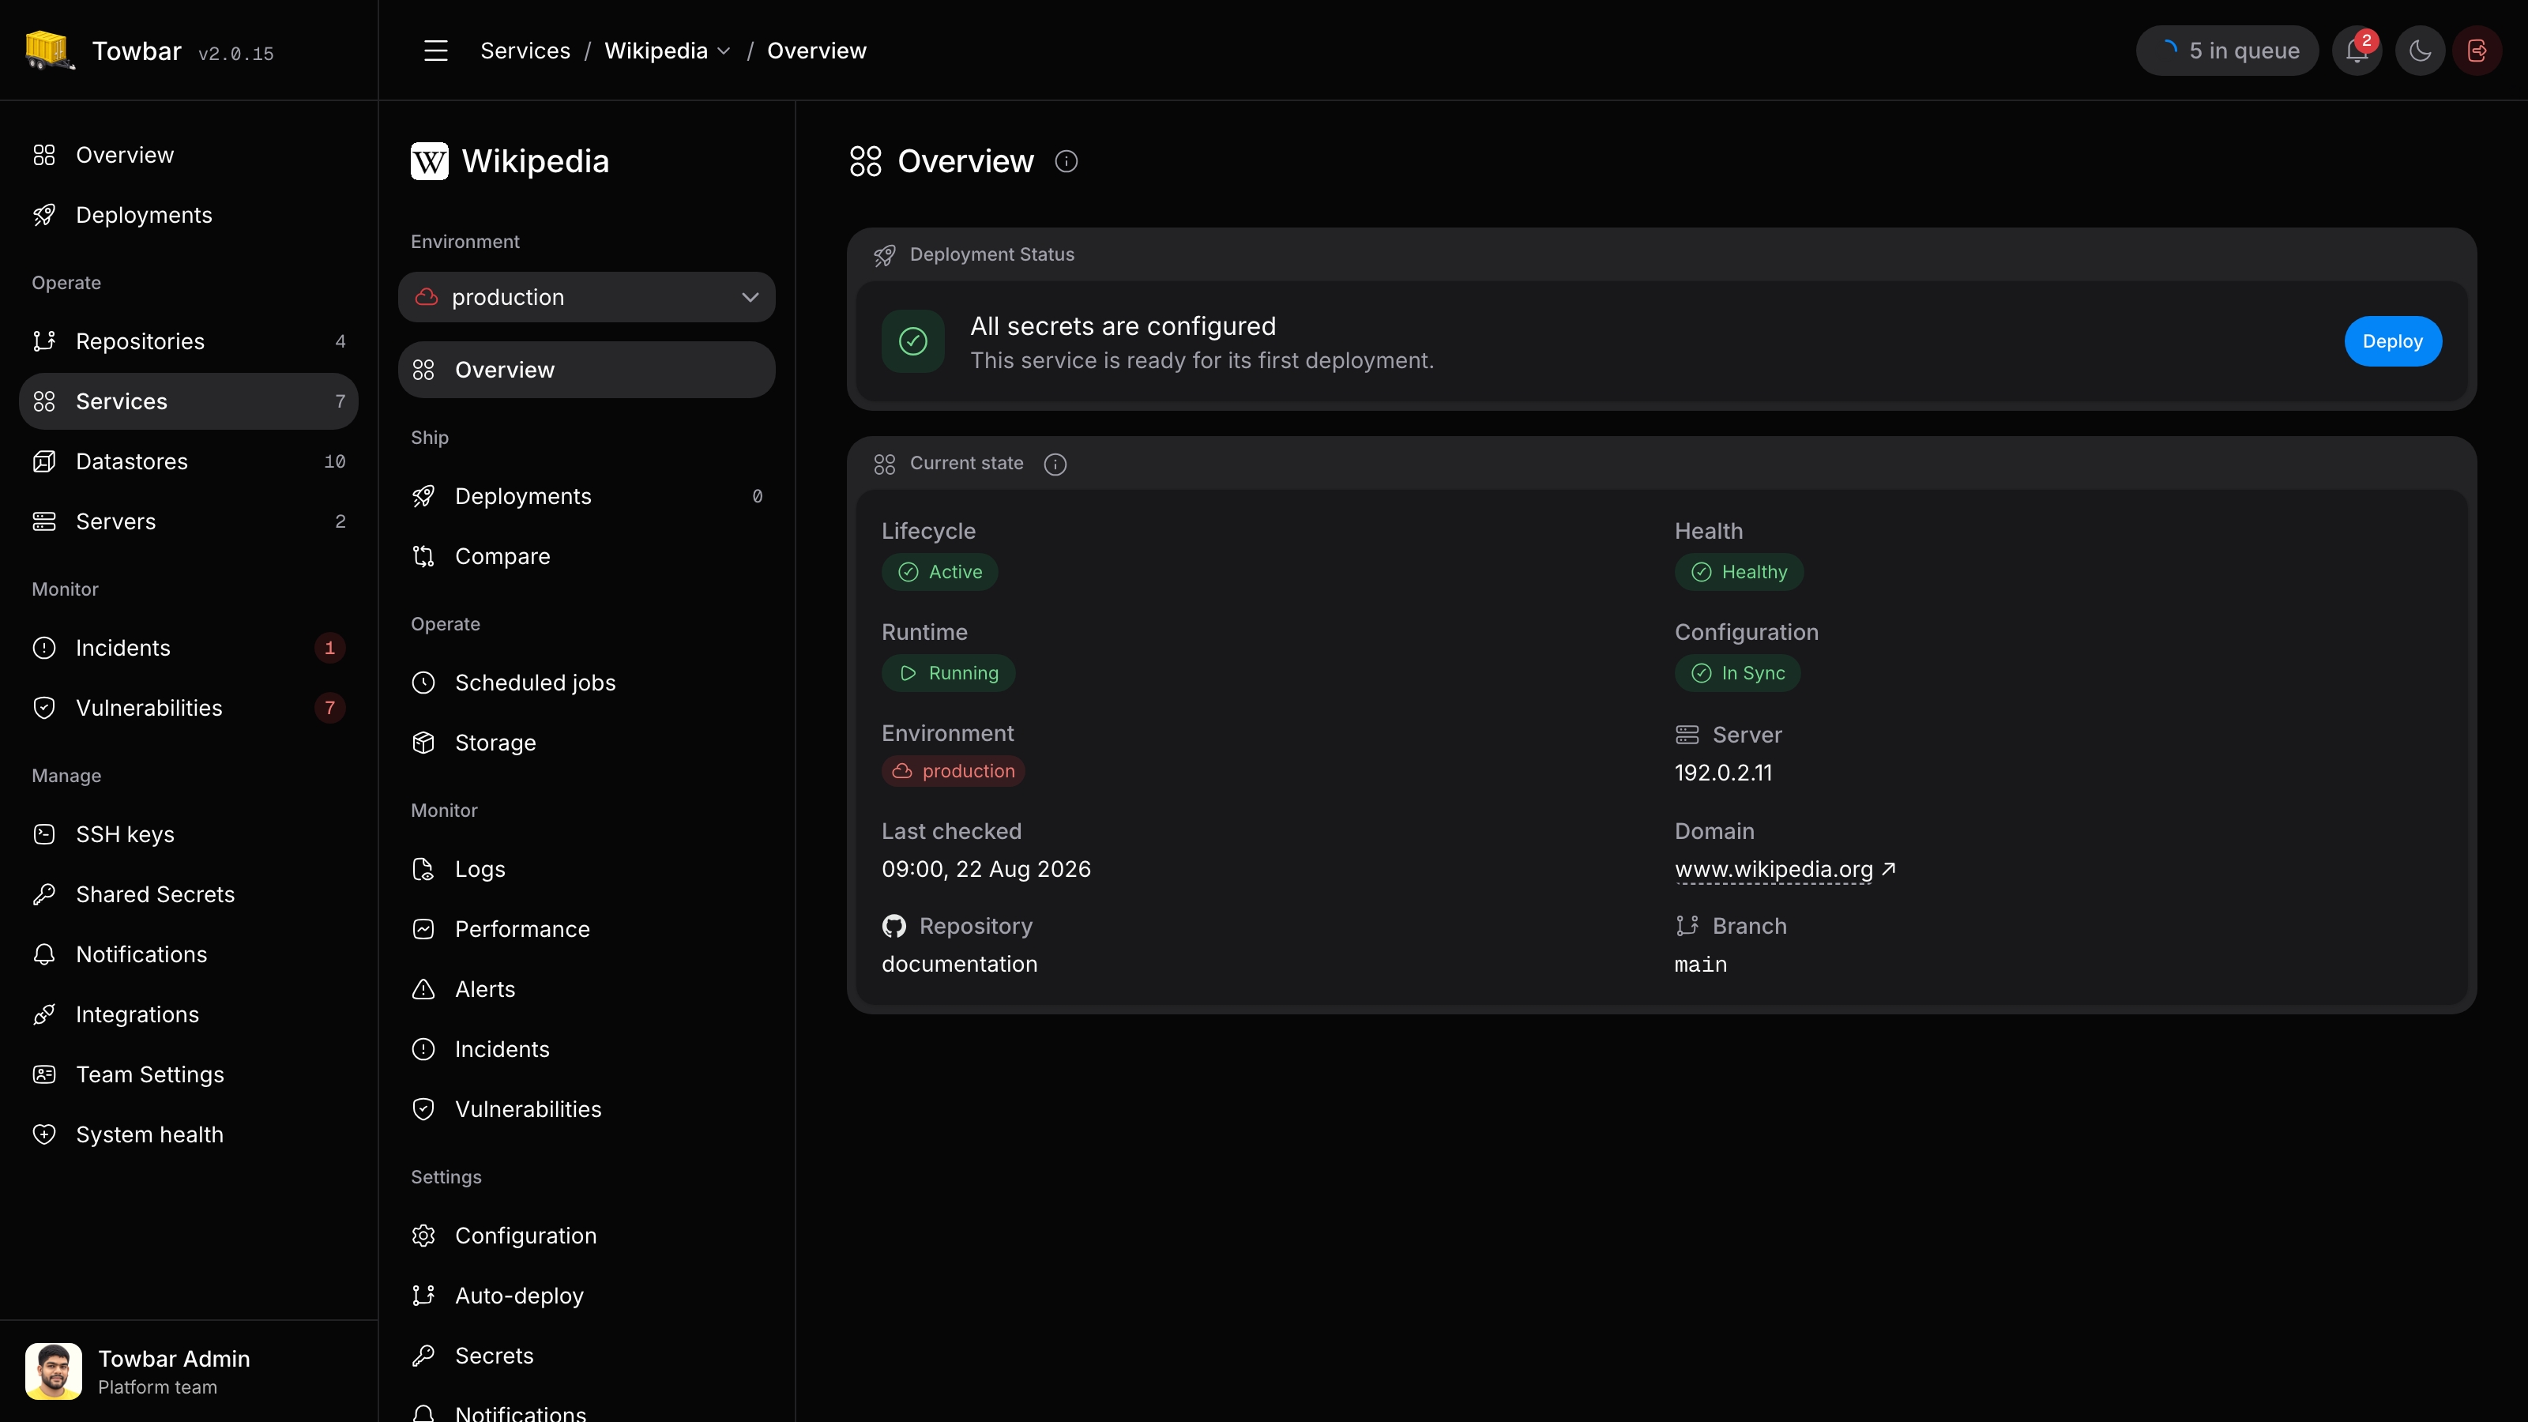
Task: Click the Server icon in Current state
Action: [x=1687, y=734]
